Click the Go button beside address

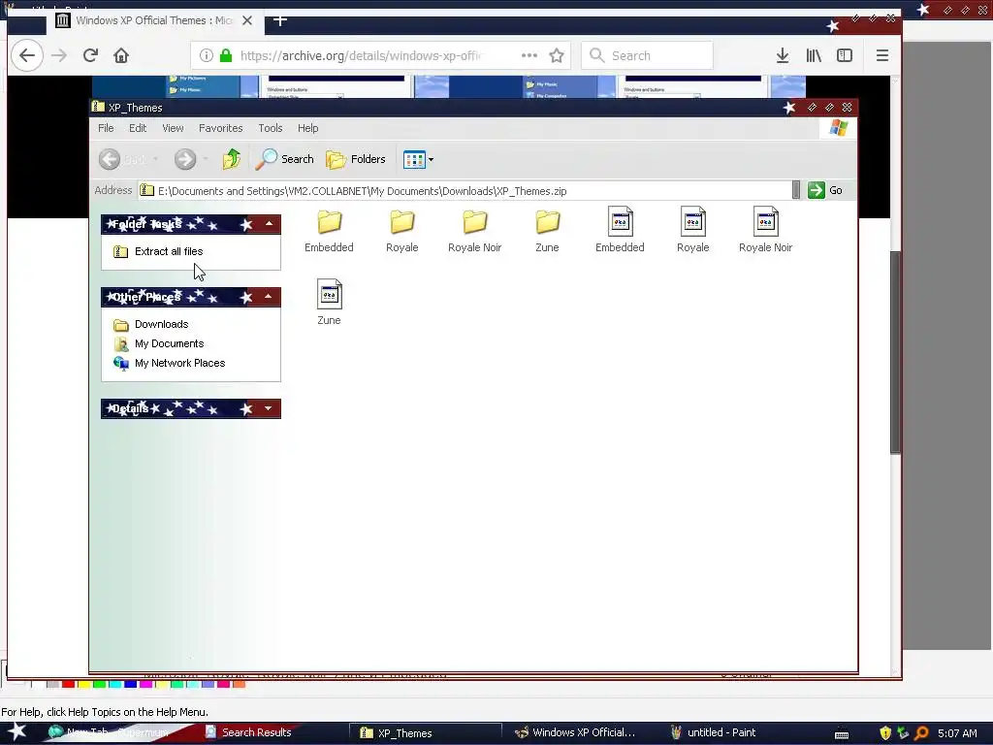coord(825,190)
